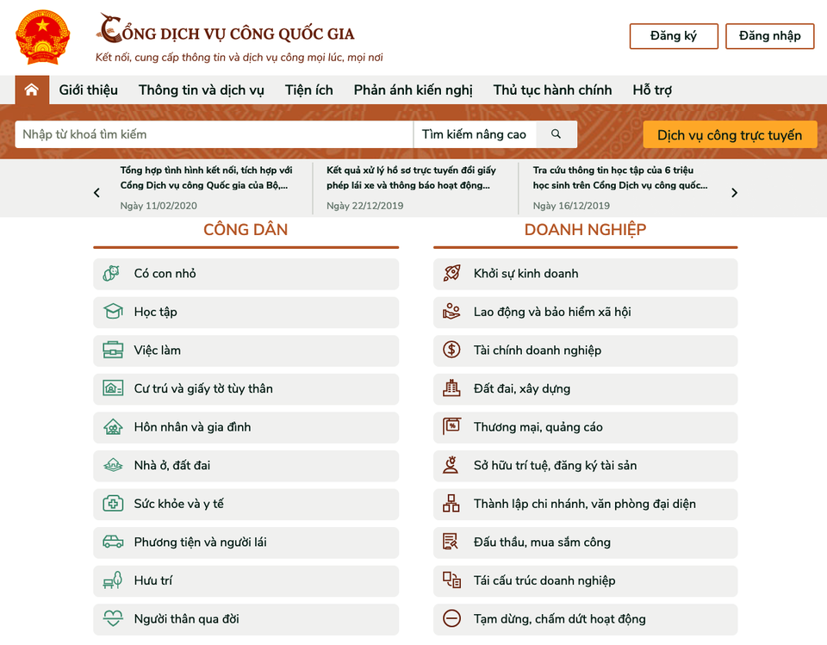Open Hưu trí category text

pyautogui.click(x=153, y=580)
